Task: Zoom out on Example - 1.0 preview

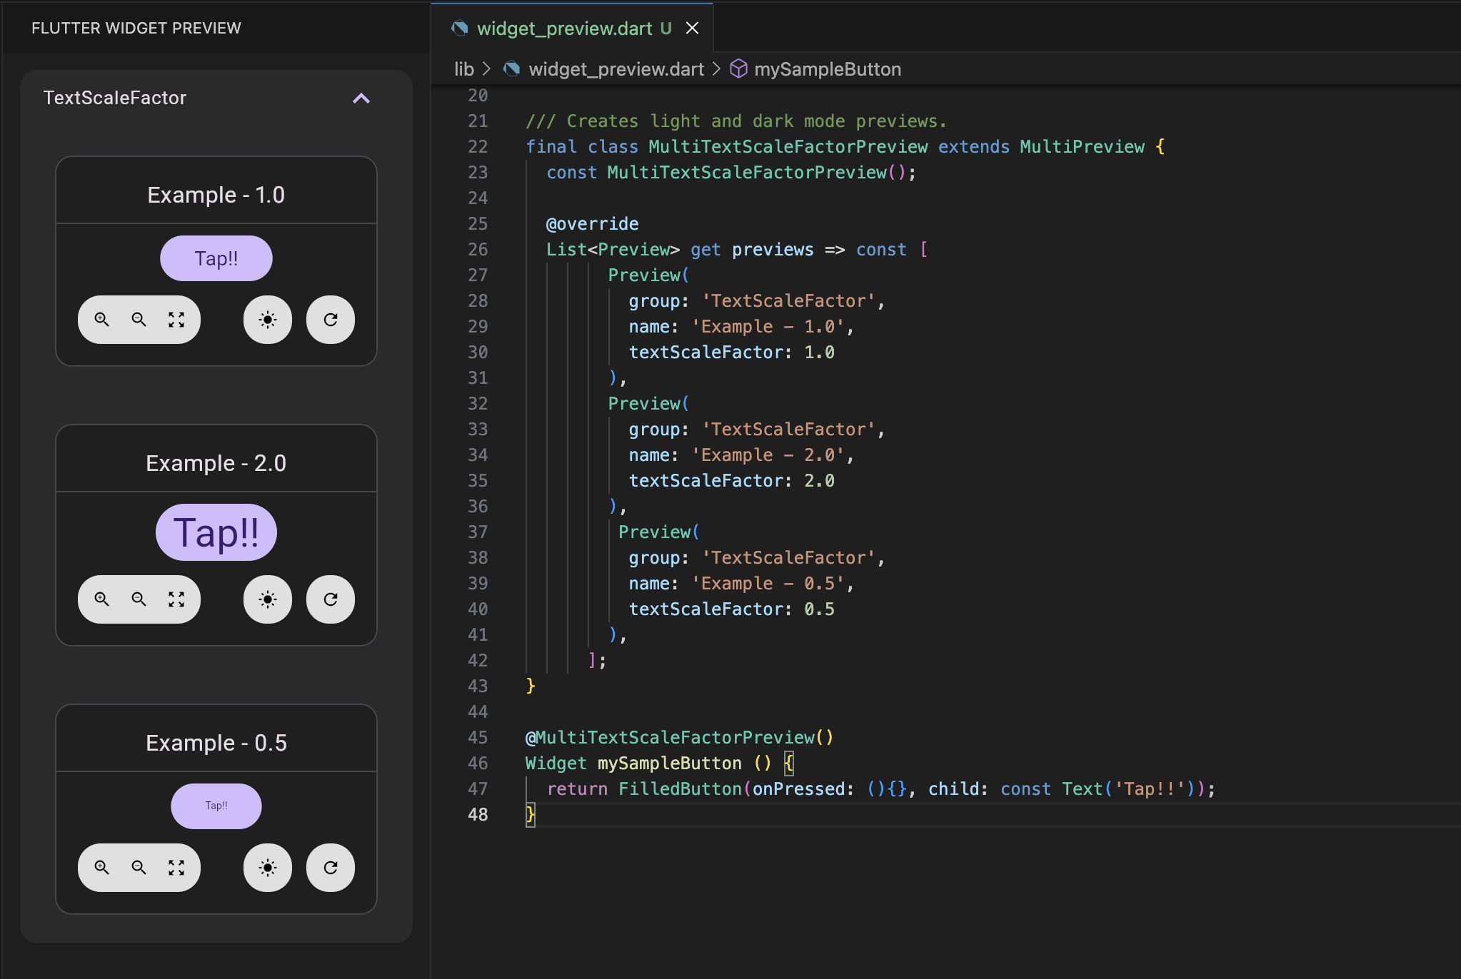Action: pyautogui.click(x=139, y=320)
